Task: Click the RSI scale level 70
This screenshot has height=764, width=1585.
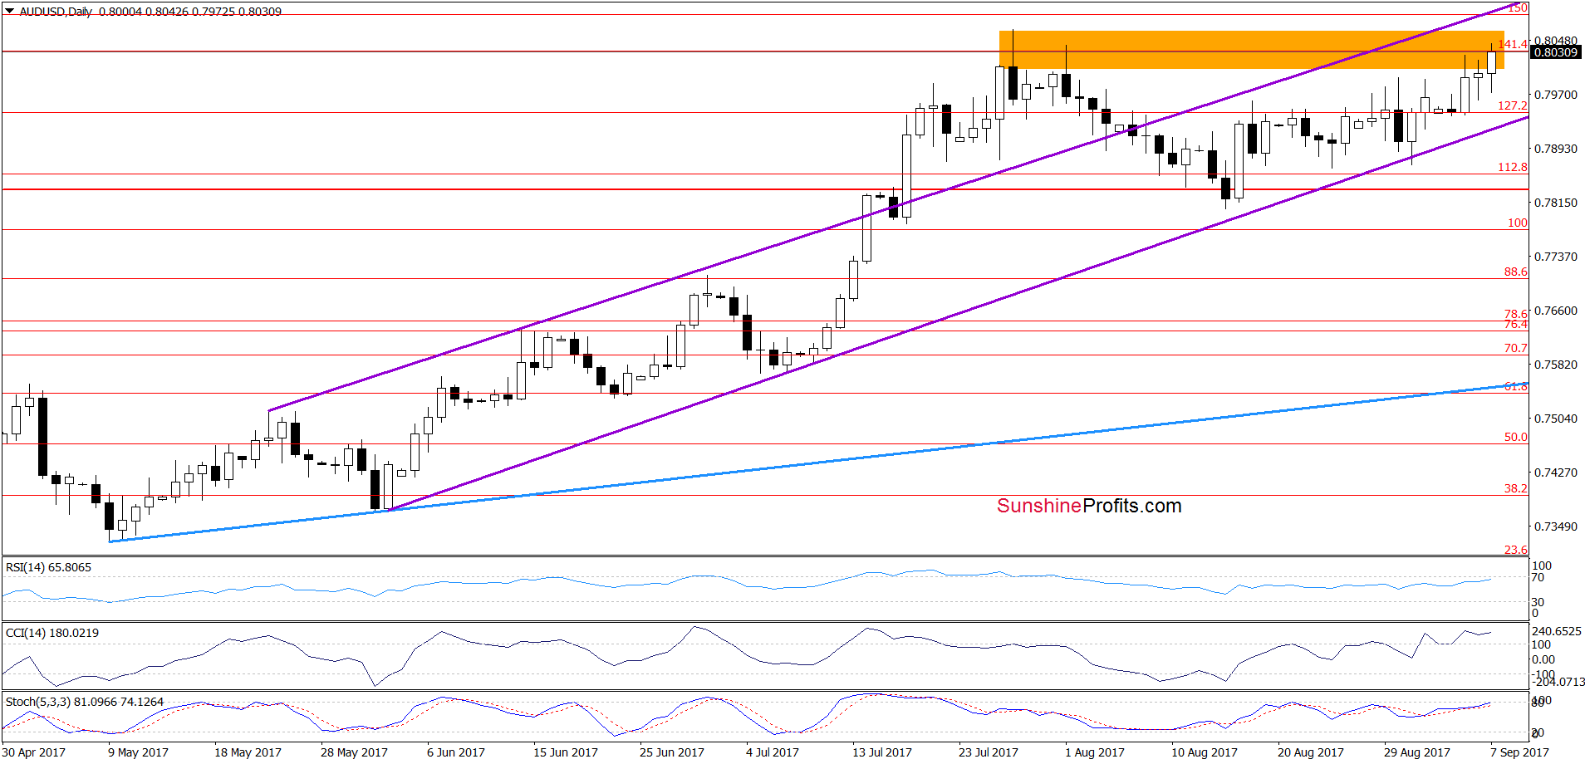Action: point(1538,577)
